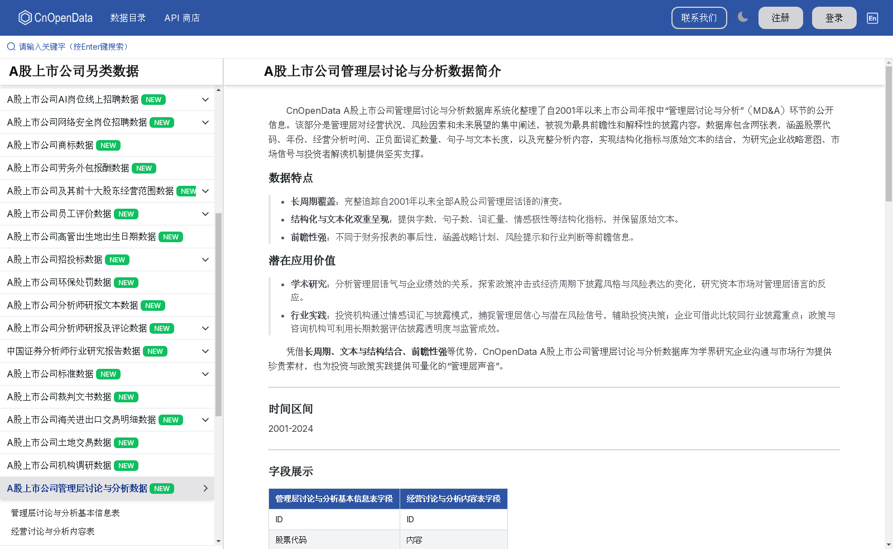The image size is (893, 558).
Task: Click the search magnifier icon
Action: click(x=11, y=46)
